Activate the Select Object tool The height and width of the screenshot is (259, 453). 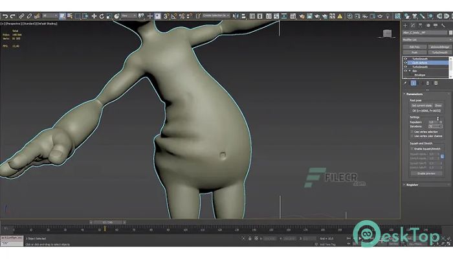62,16
